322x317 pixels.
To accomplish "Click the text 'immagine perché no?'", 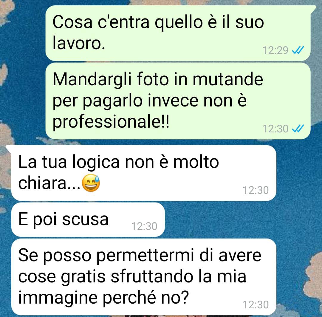I will point(103,298).
